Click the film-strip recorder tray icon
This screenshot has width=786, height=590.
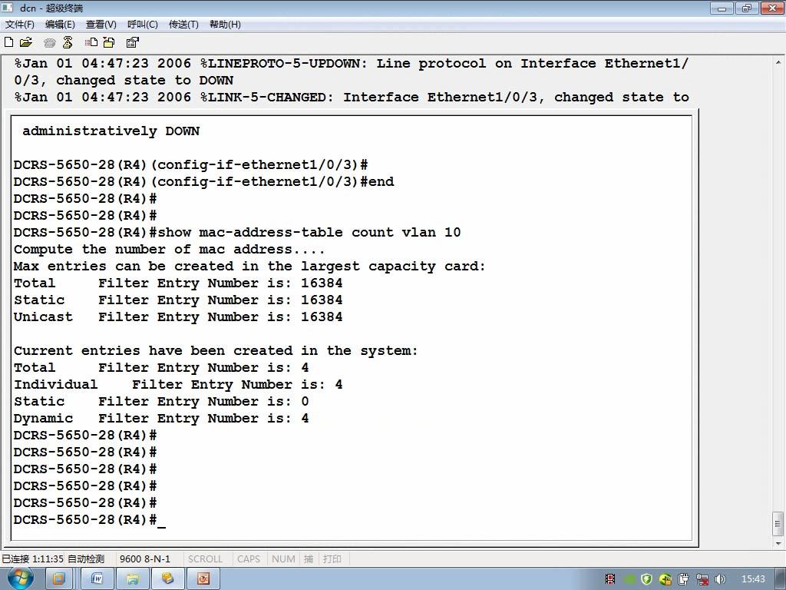pos(610,579)
